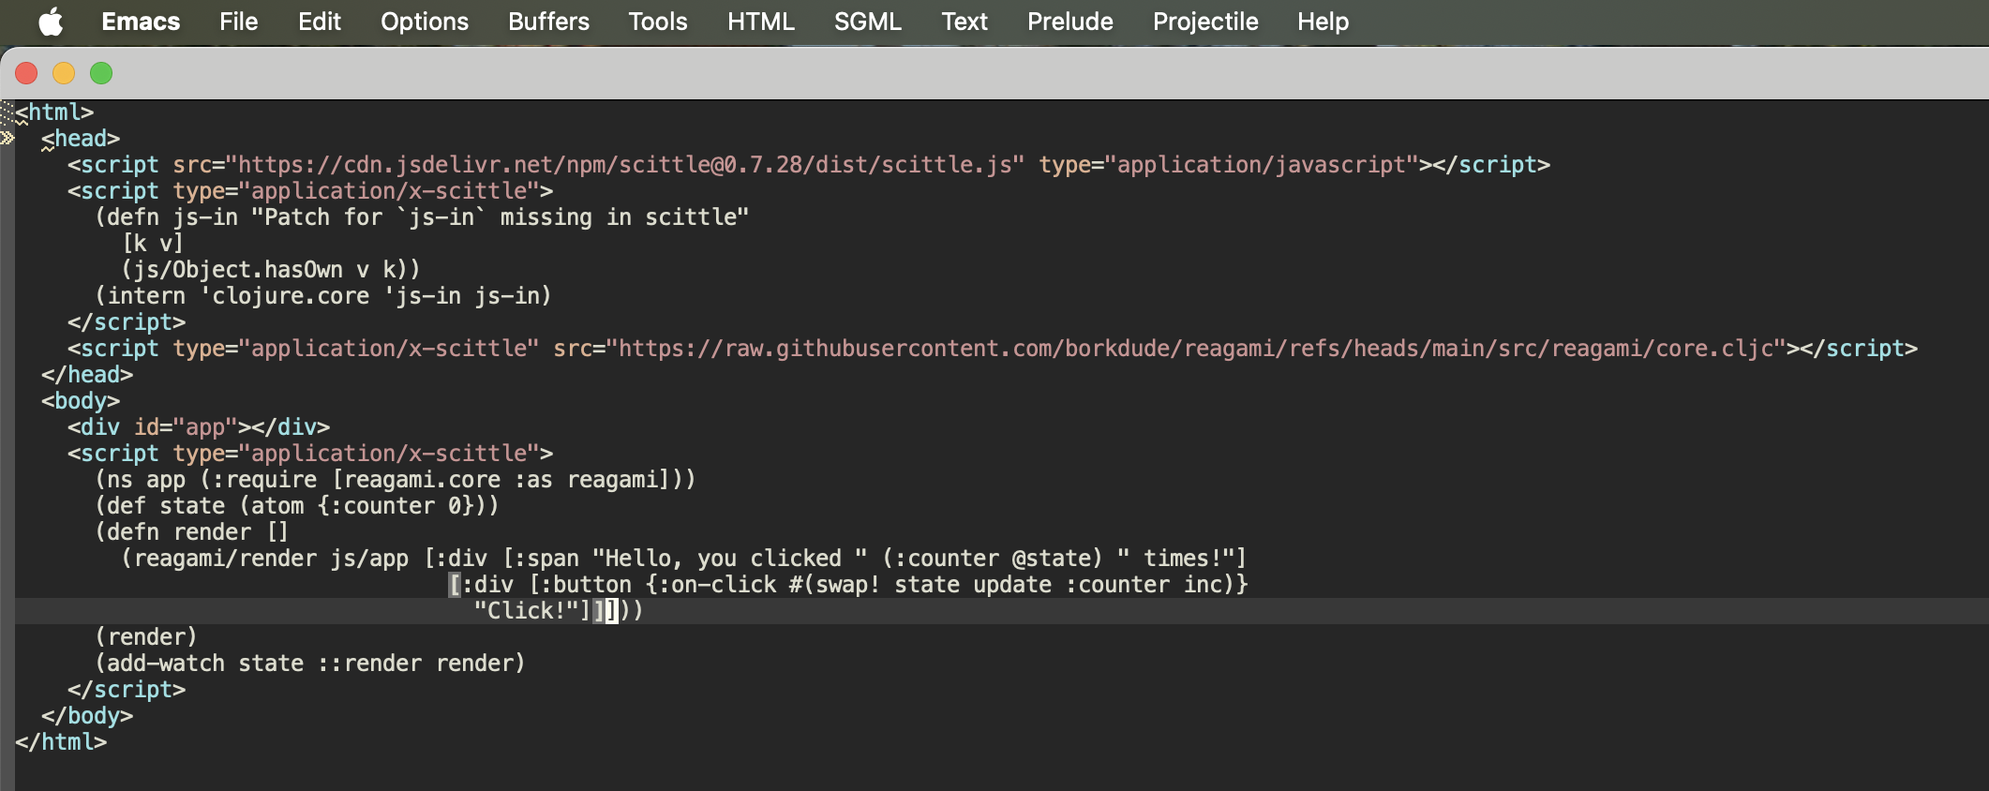Open the Tools menu

coord(657,22)
